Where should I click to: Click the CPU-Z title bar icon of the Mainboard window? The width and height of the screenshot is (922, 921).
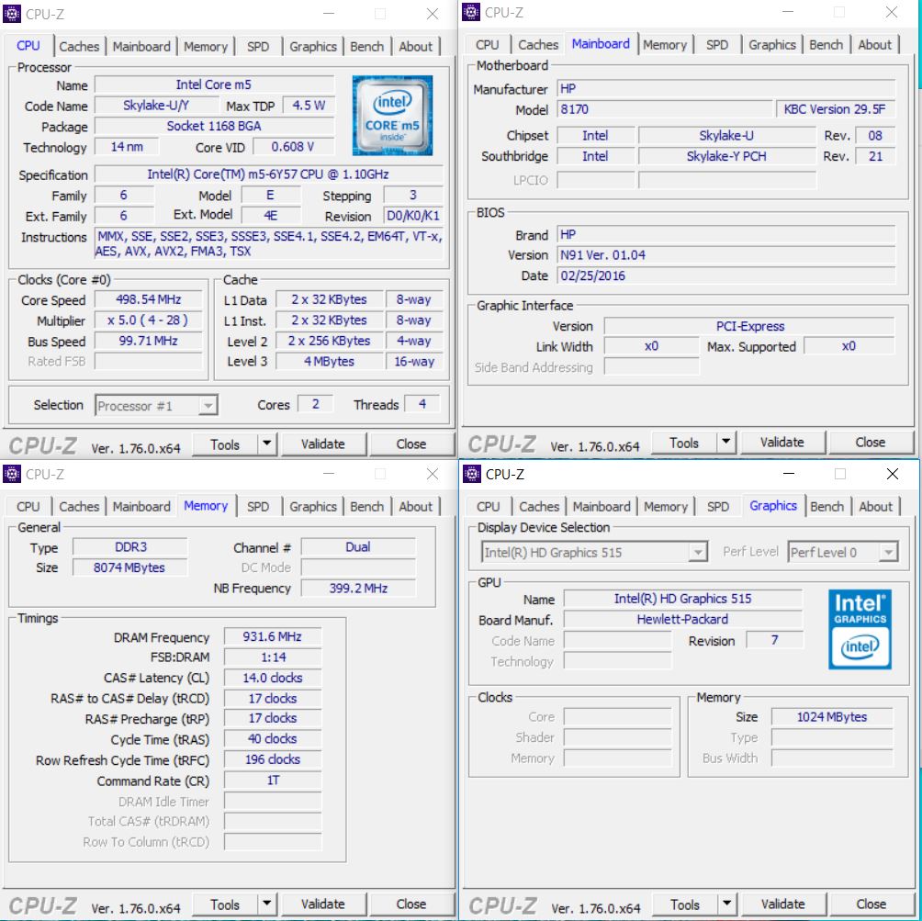472,12
